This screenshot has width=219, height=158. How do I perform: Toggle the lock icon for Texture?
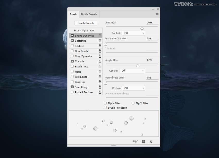(100, 46)
